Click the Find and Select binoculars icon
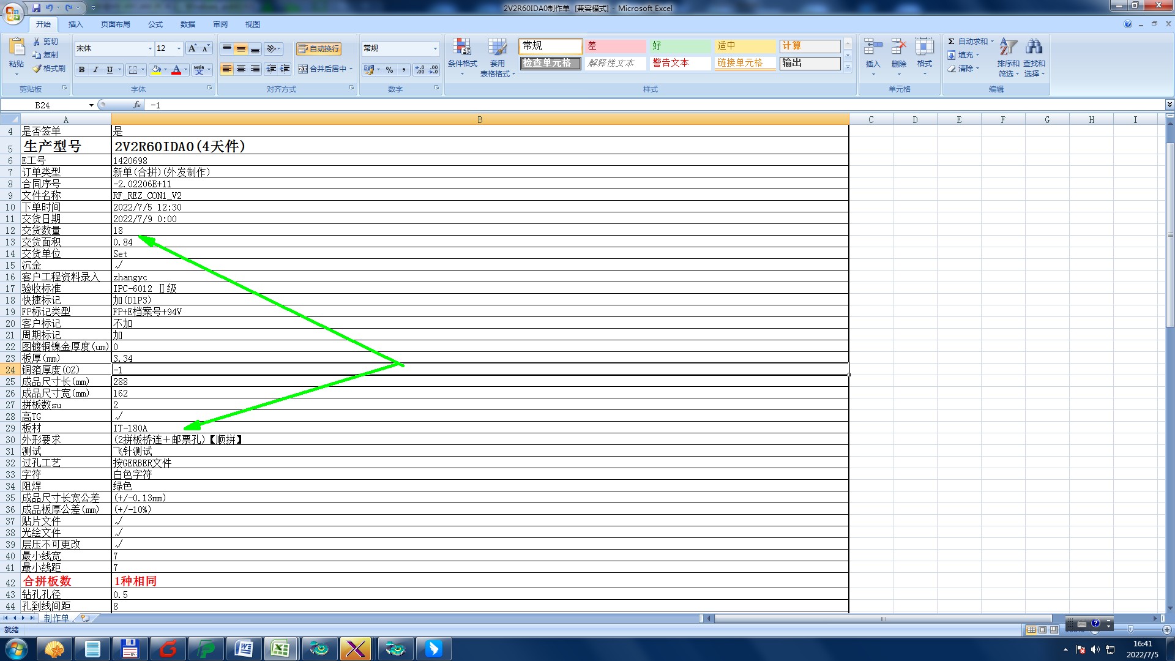Viewport: 1175px width, 661px height. (x=1034, y=48)
